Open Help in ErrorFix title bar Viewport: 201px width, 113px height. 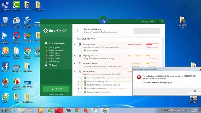[152, 21]
